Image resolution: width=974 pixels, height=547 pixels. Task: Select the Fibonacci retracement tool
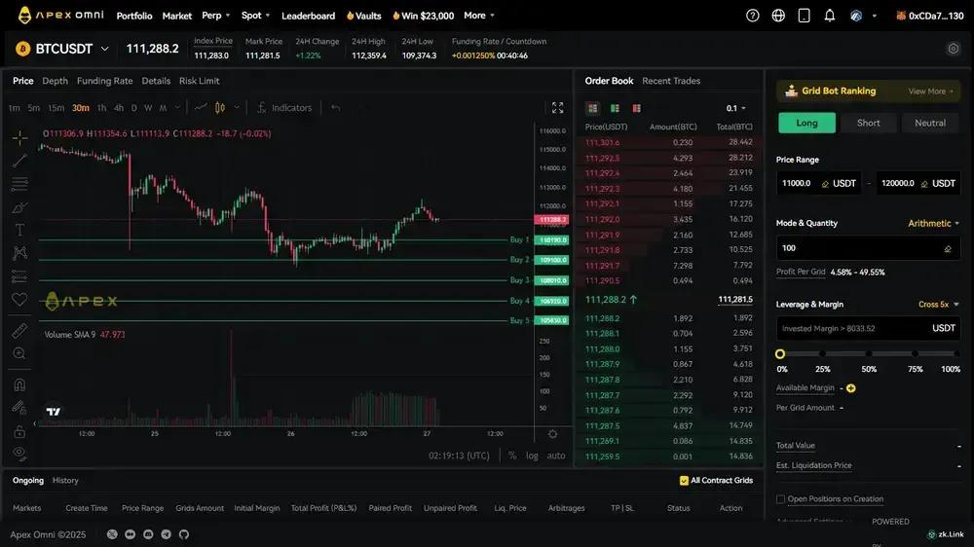(19, 184)
